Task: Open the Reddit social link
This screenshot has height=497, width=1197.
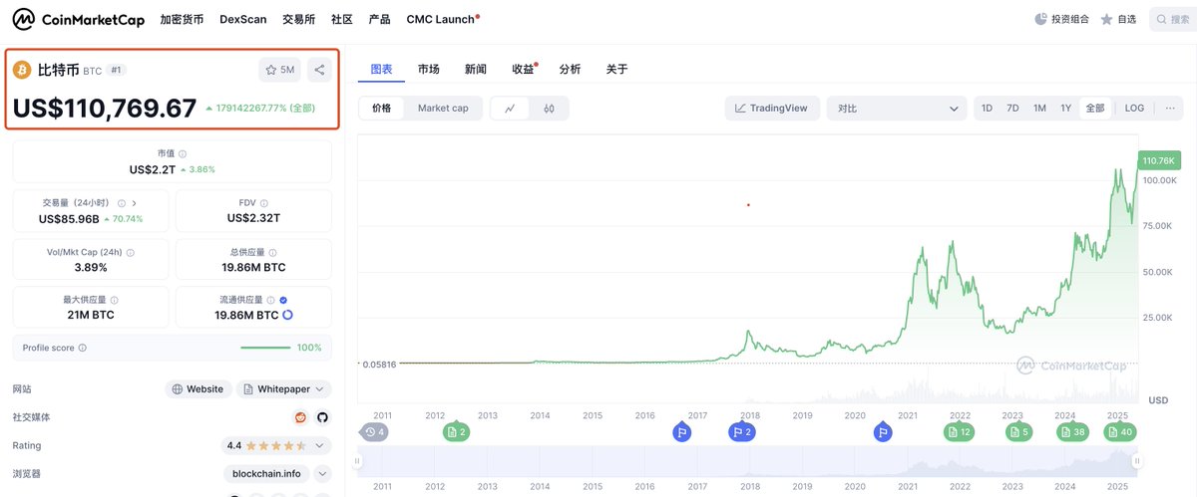Action: point(300,417)
